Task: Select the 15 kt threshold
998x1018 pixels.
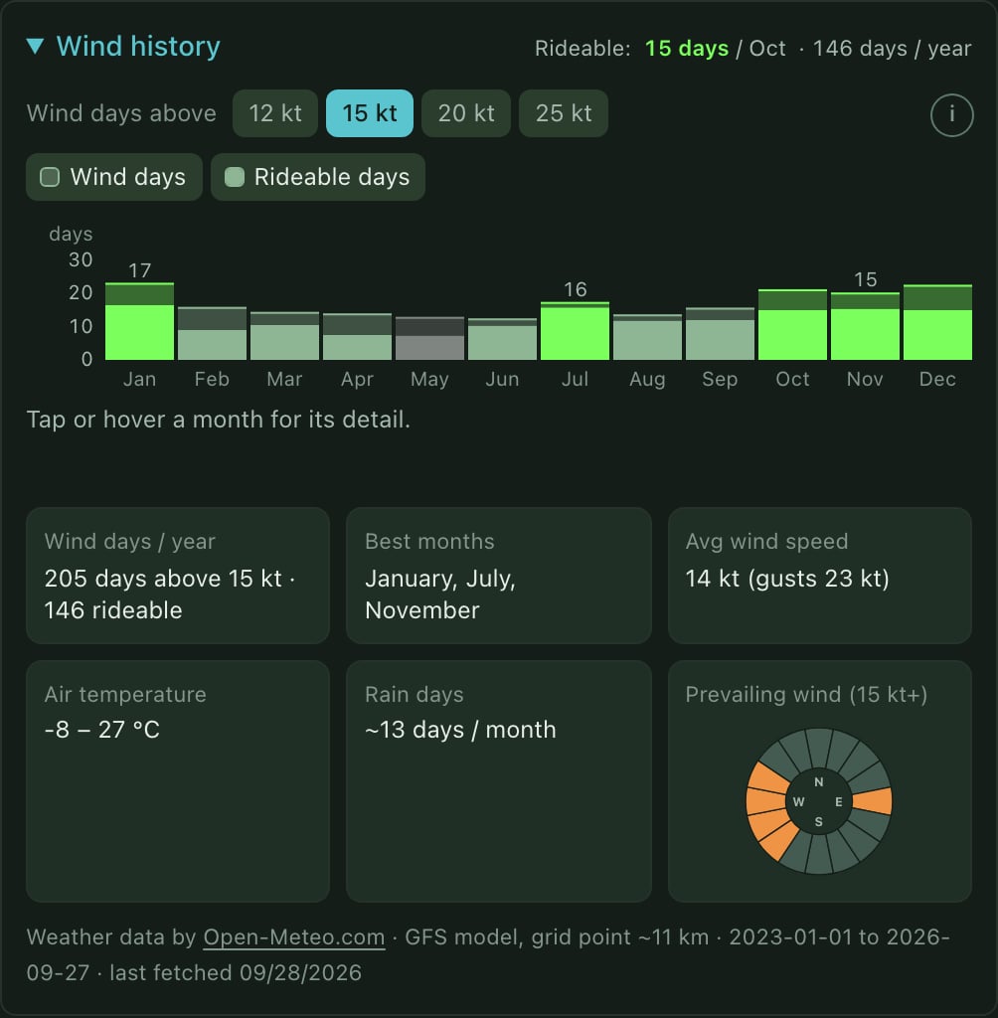Action: coord(370,113)
